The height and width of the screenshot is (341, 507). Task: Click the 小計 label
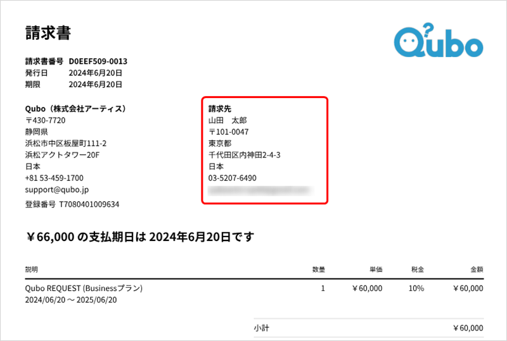(261, 328)
